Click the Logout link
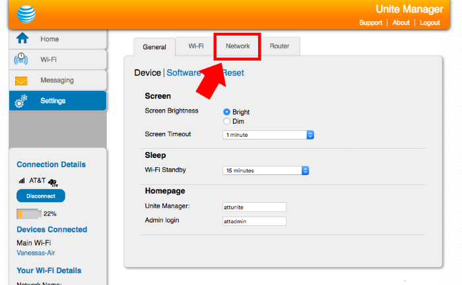The width and height of the screenshot is (462, 285). (430, 22)
